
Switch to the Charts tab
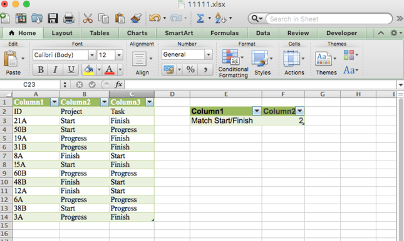[x=137, y=33]
